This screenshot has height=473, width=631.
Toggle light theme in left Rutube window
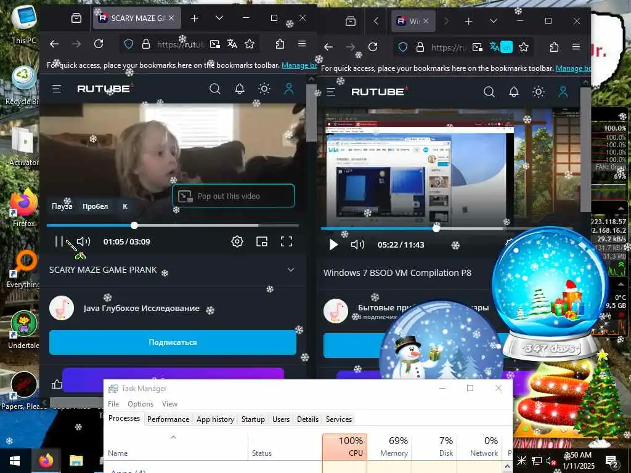click(x=264, y=89)
